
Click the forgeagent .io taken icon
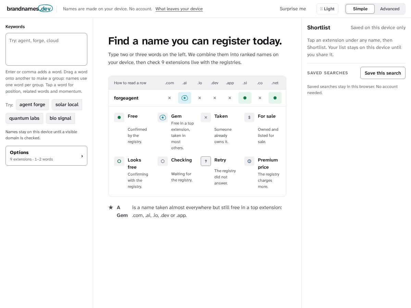coord(200,98)
